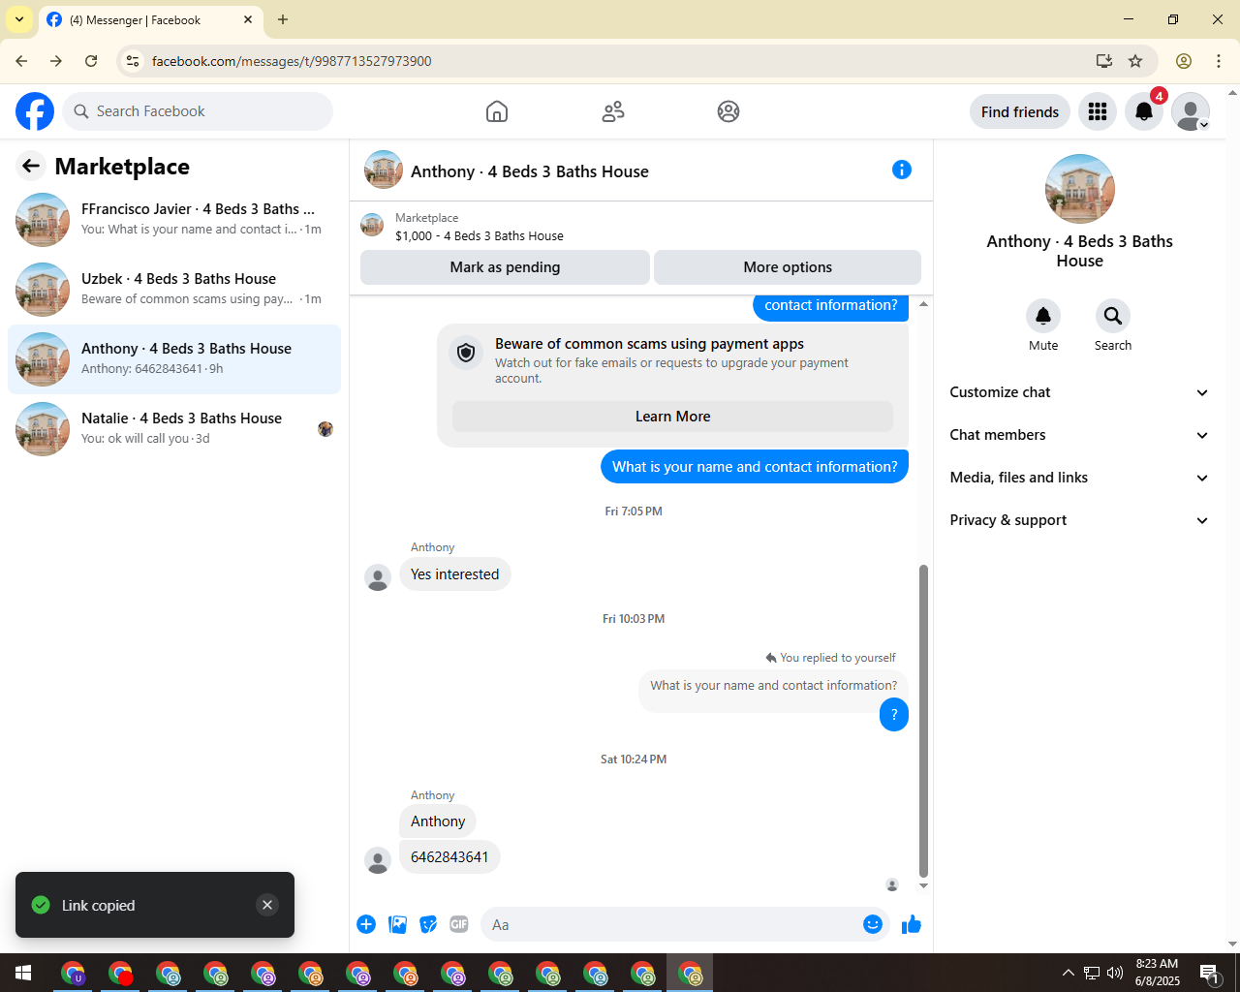Reload the browser page

point(91,61)
